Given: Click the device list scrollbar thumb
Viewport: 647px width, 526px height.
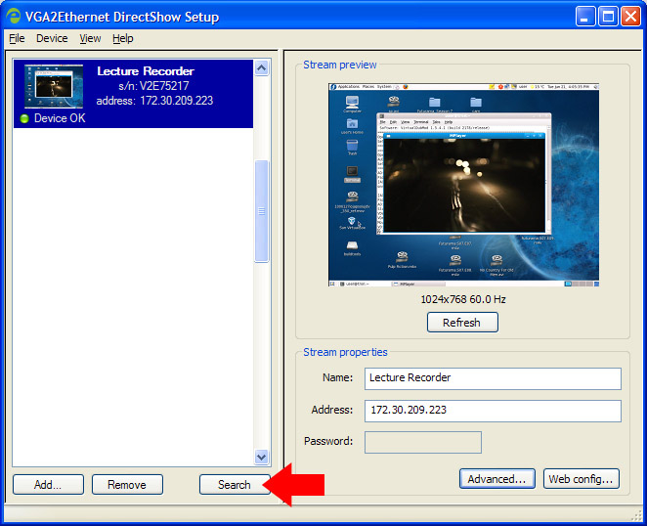Looking at the screenshot, I should pyautogui.click(x=261, y=210).
